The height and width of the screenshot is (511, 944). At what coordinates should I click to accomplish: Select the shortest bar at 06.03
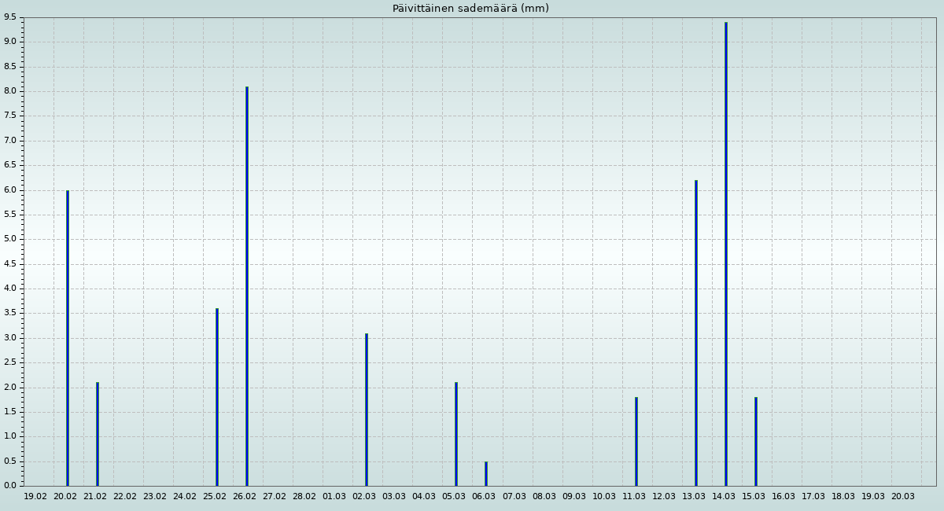[x=486, y=474]
